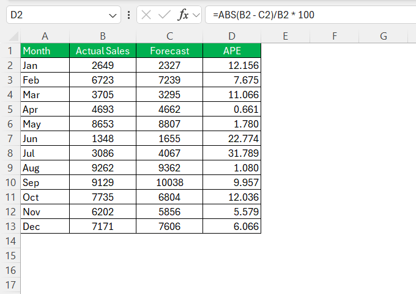Click forecast value 2327
Screen dimensions: 416x294
click(x=169, y=65)
